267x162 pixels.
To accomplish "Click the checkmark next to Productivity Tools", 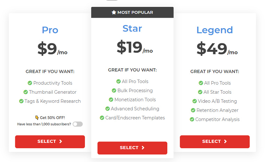I will click(30, 83).
